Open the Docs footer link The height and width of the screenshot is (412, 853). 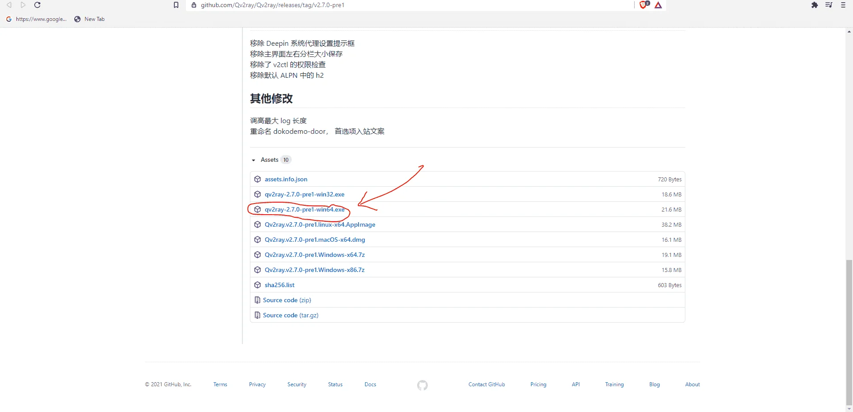(x=370, y=384)
